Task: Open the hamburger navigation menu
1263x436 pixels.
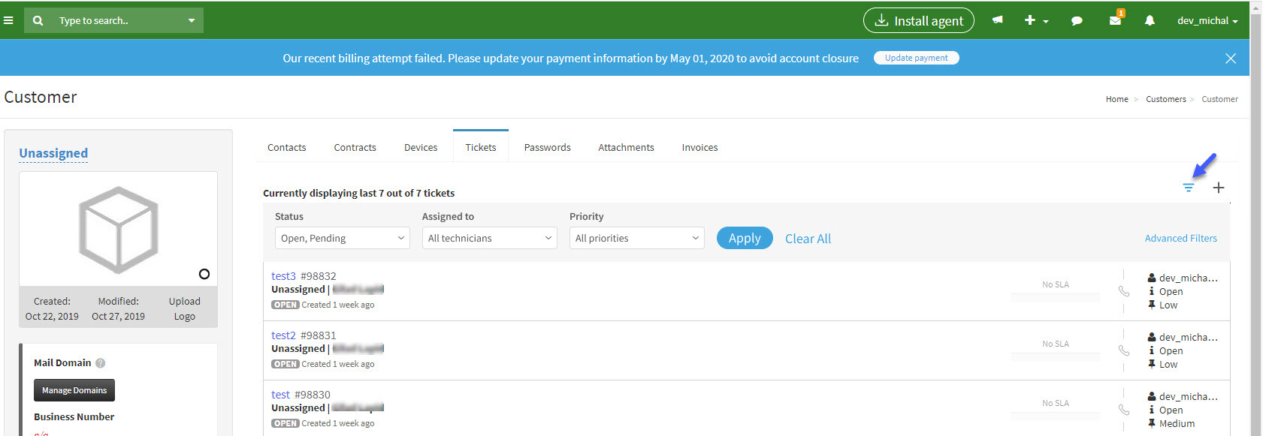Action: (8, 20)
